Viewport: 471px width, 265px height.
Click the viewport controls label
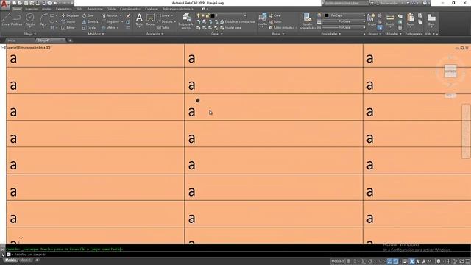26,47
